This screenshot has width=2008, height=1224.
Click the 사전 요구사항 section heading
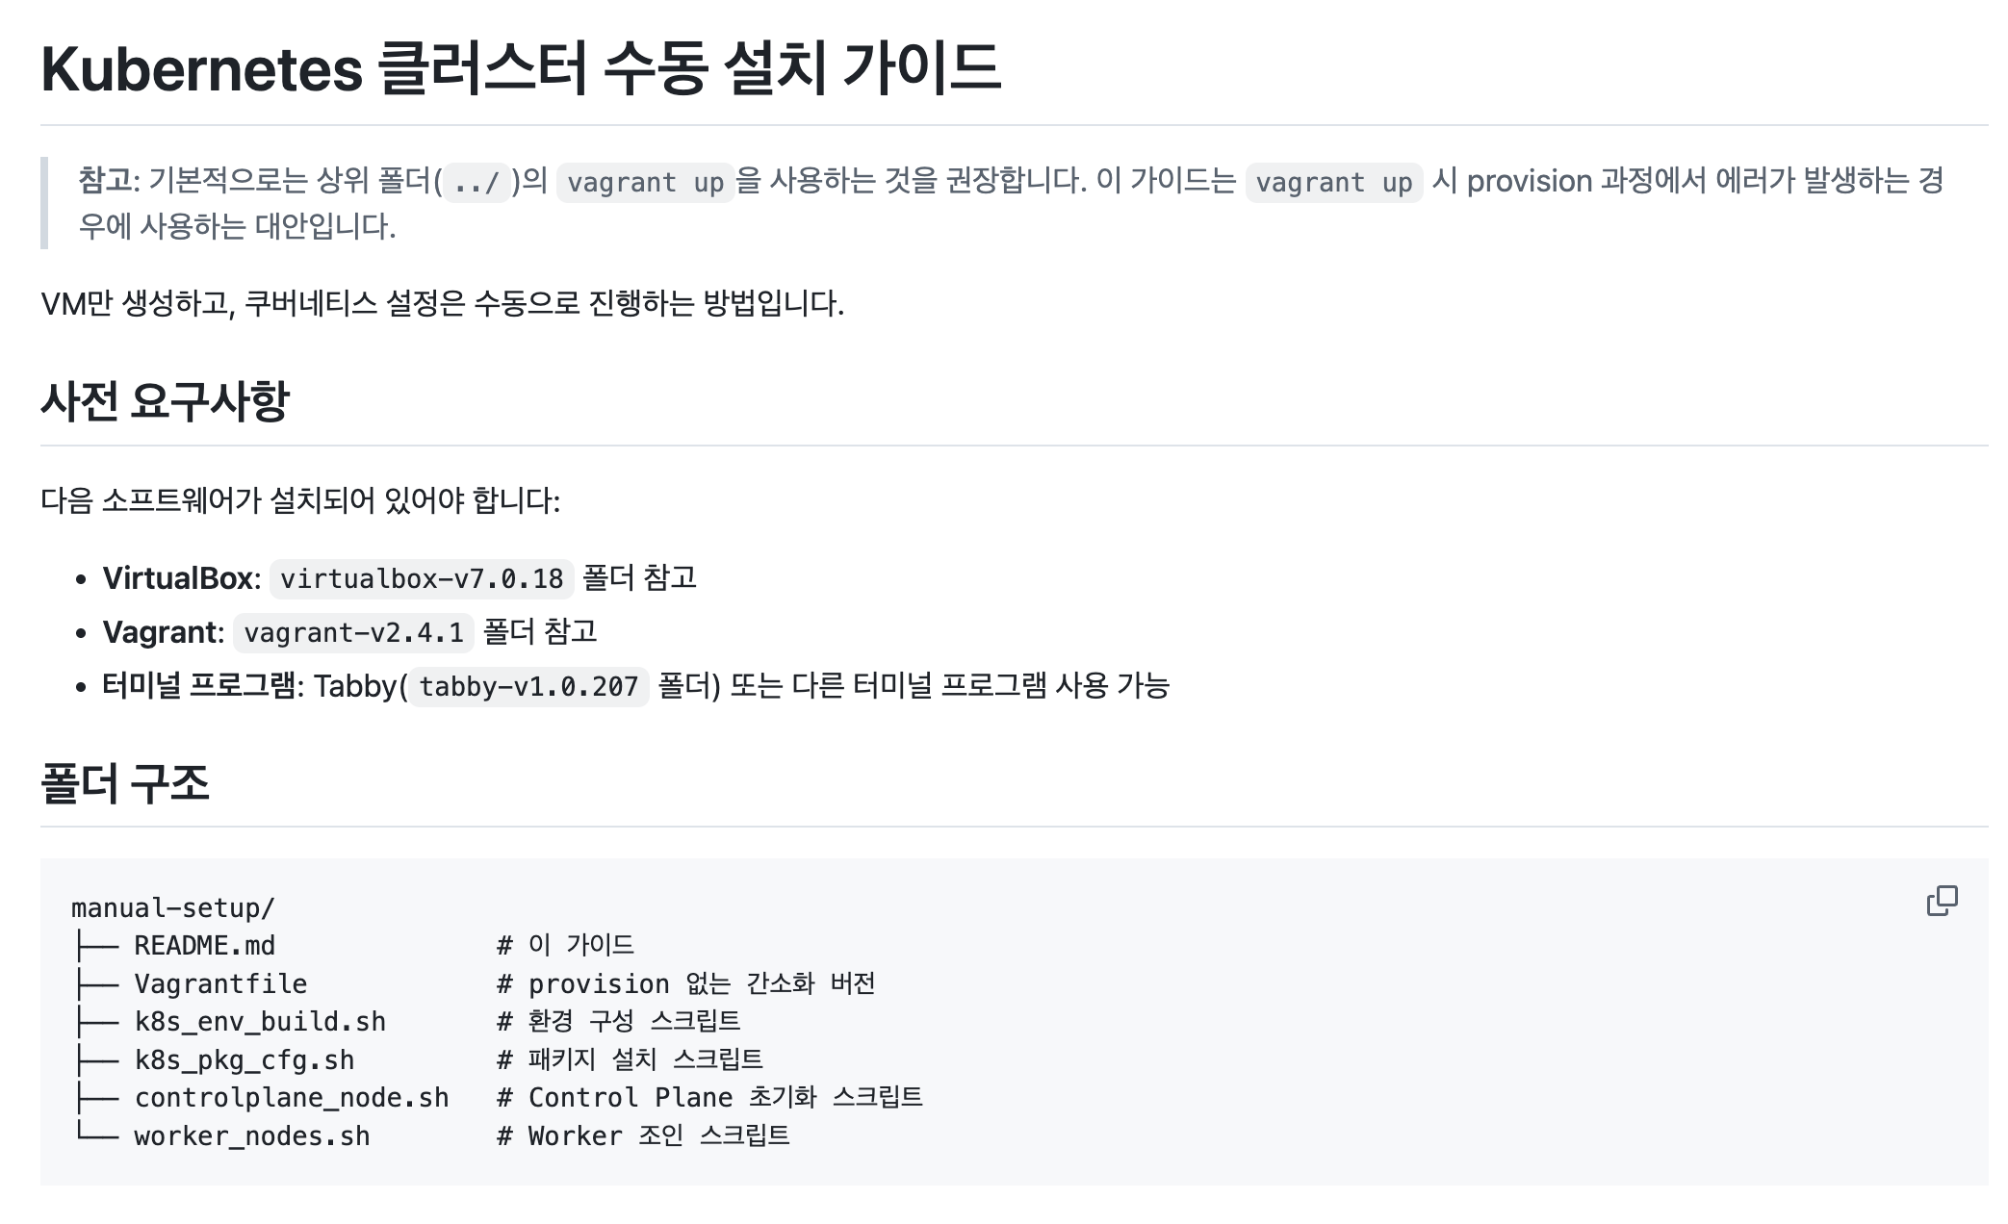click(x=165, y=400)
